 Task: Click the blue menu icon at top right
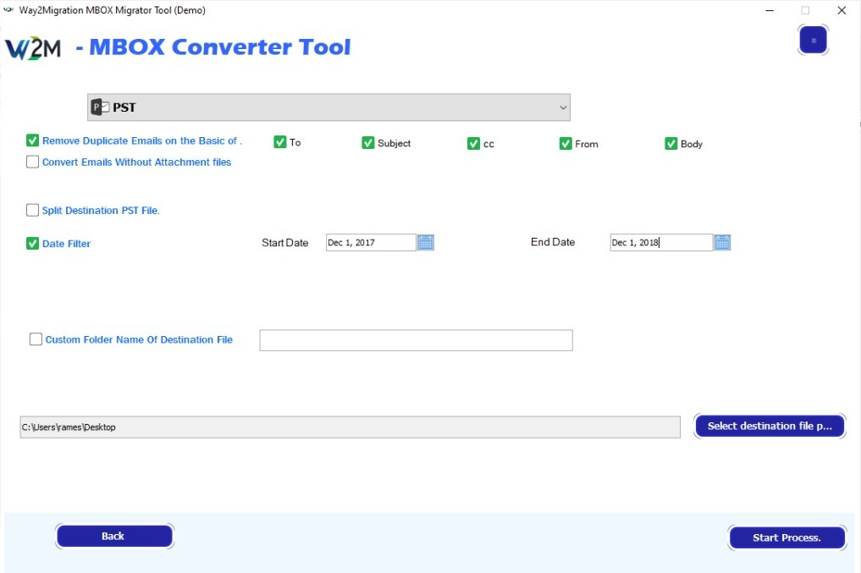pyautogui.click(x=813, y=40)
